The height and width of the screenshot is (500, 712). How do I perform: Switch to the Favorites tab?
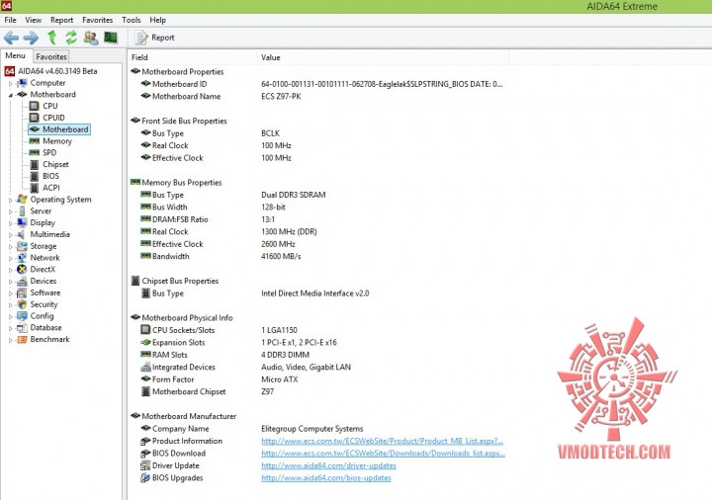pos(51,56)
